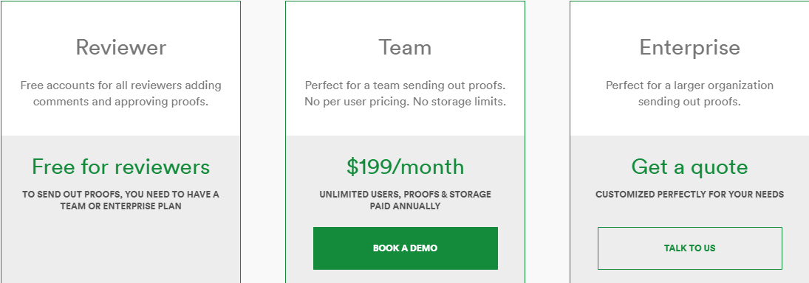Click the TEAM OR ENTERPRISE PLAN line
The image size is (809, 283).
click(120, 206)
